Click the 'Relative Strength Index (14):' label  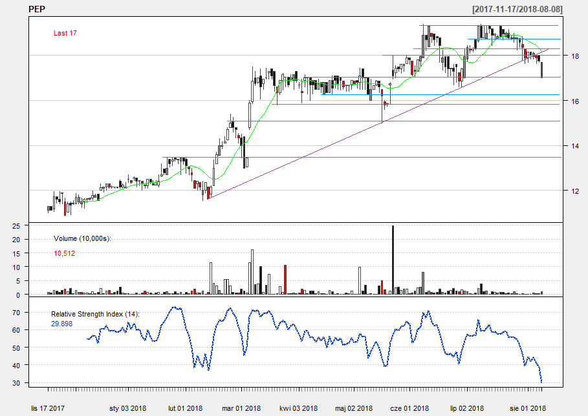point(95,314)
